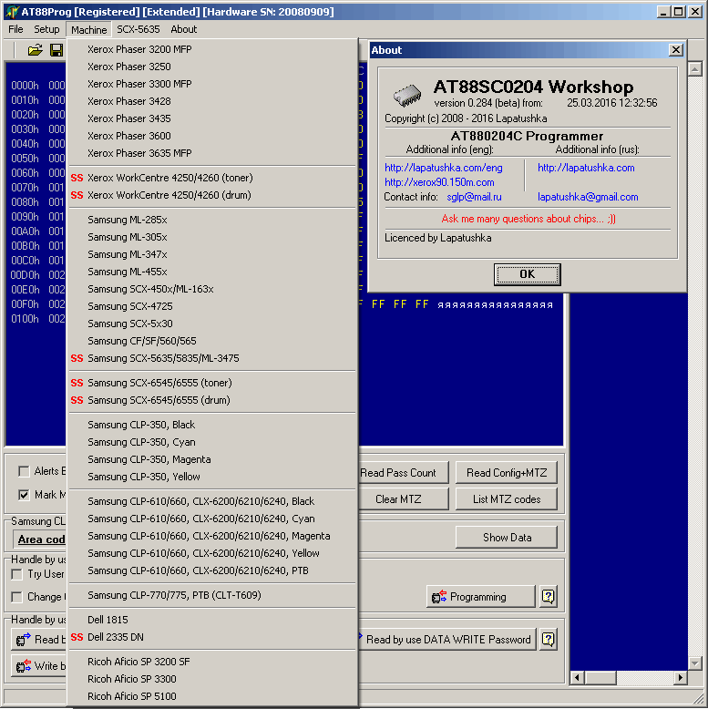
Task: Open the Setup menu
Action: pos(46,29)
